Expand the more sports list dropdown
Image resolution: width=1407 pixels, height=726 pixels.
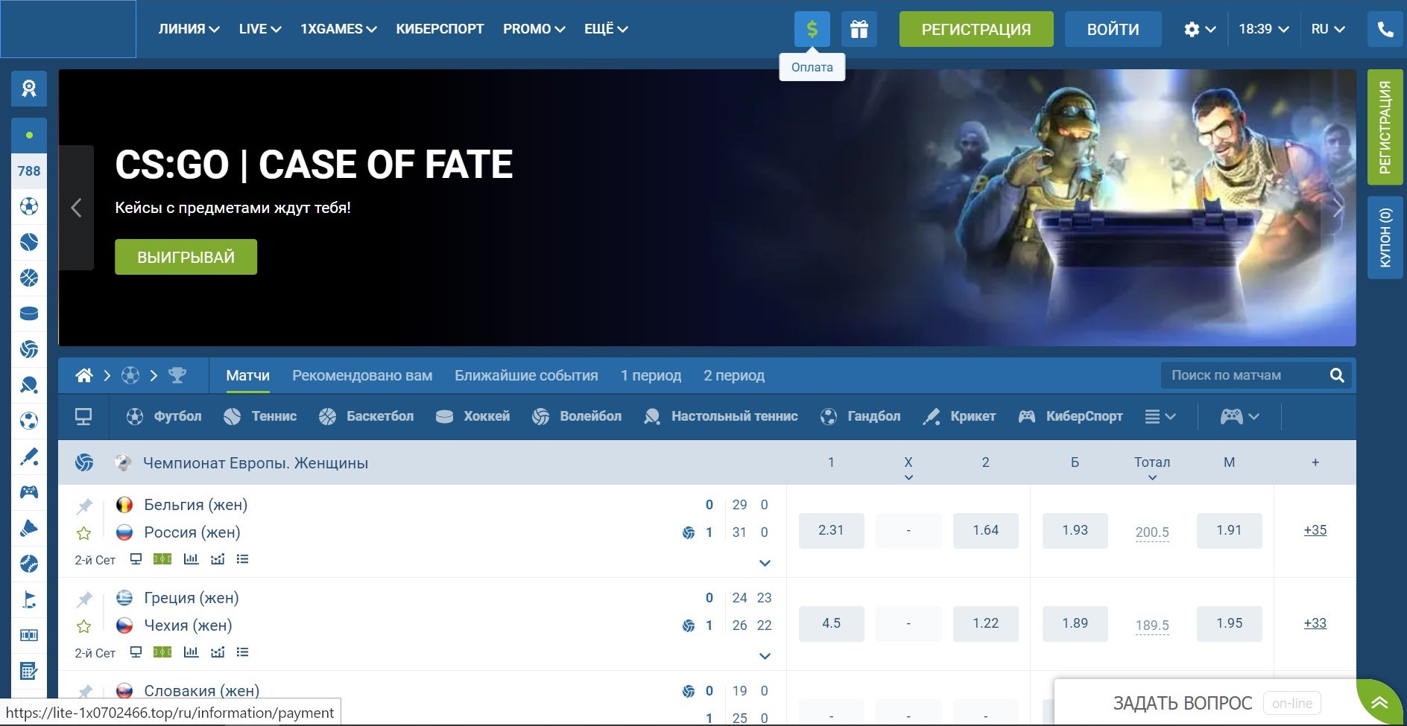(x=1160, y=416)
